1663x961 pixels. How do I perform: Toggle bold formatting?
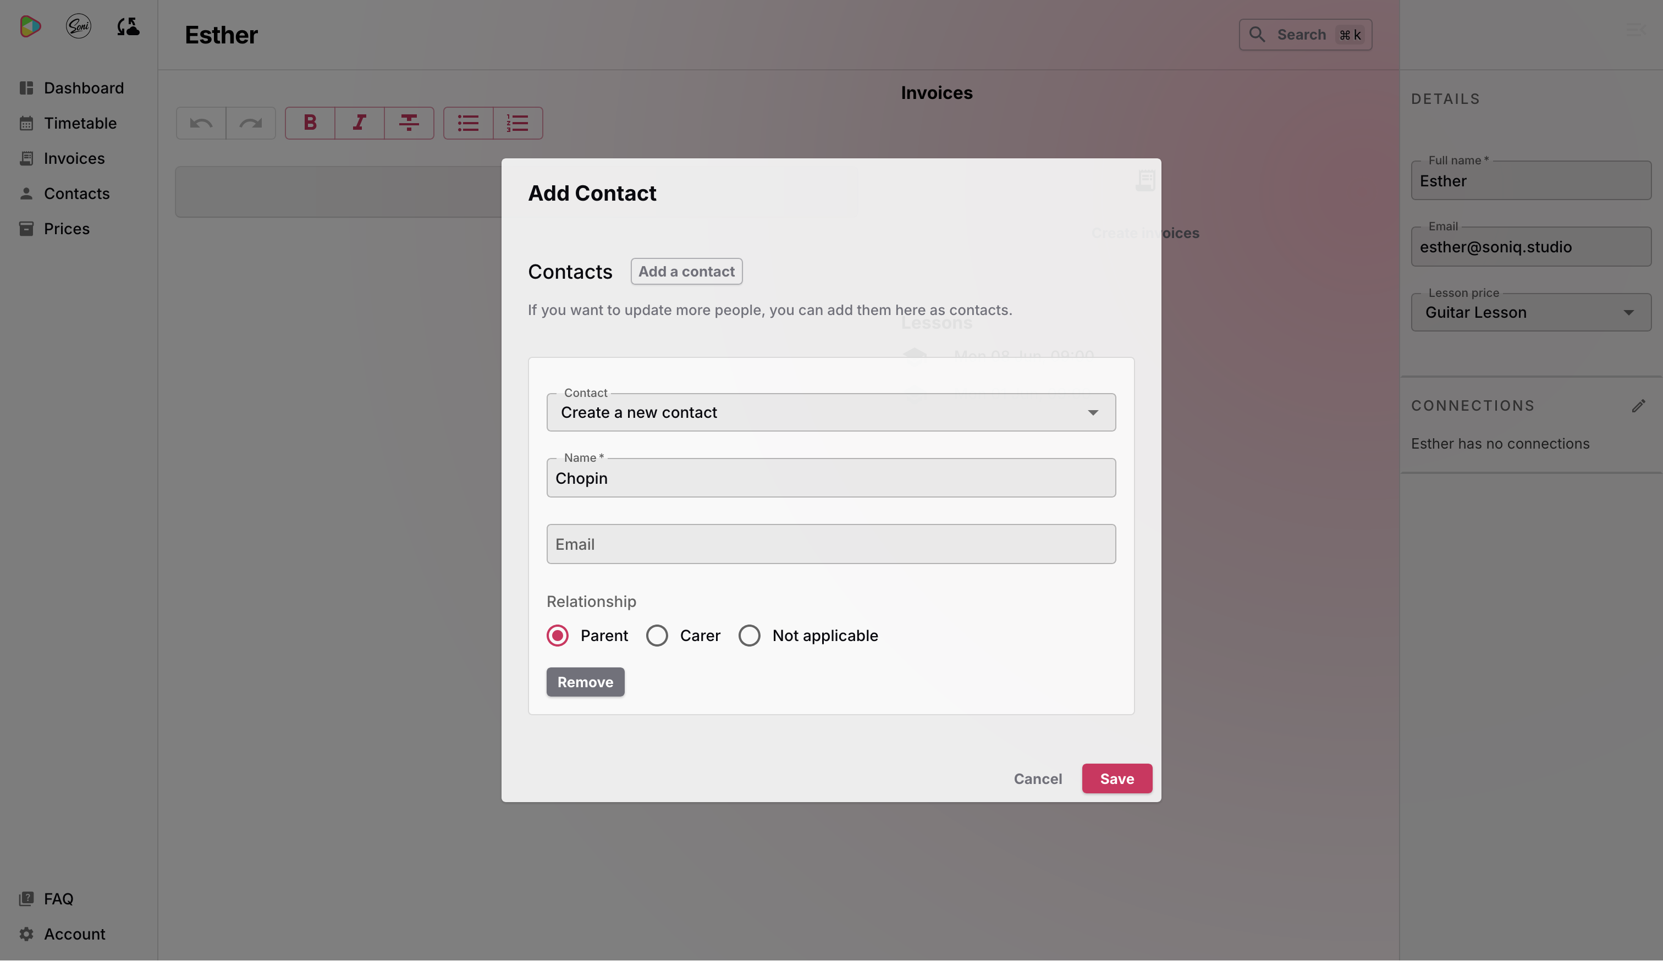point(310,123)
